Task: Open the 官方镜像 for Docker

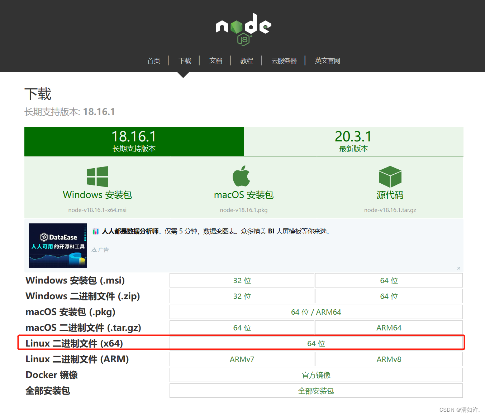Action: [316, 375]
